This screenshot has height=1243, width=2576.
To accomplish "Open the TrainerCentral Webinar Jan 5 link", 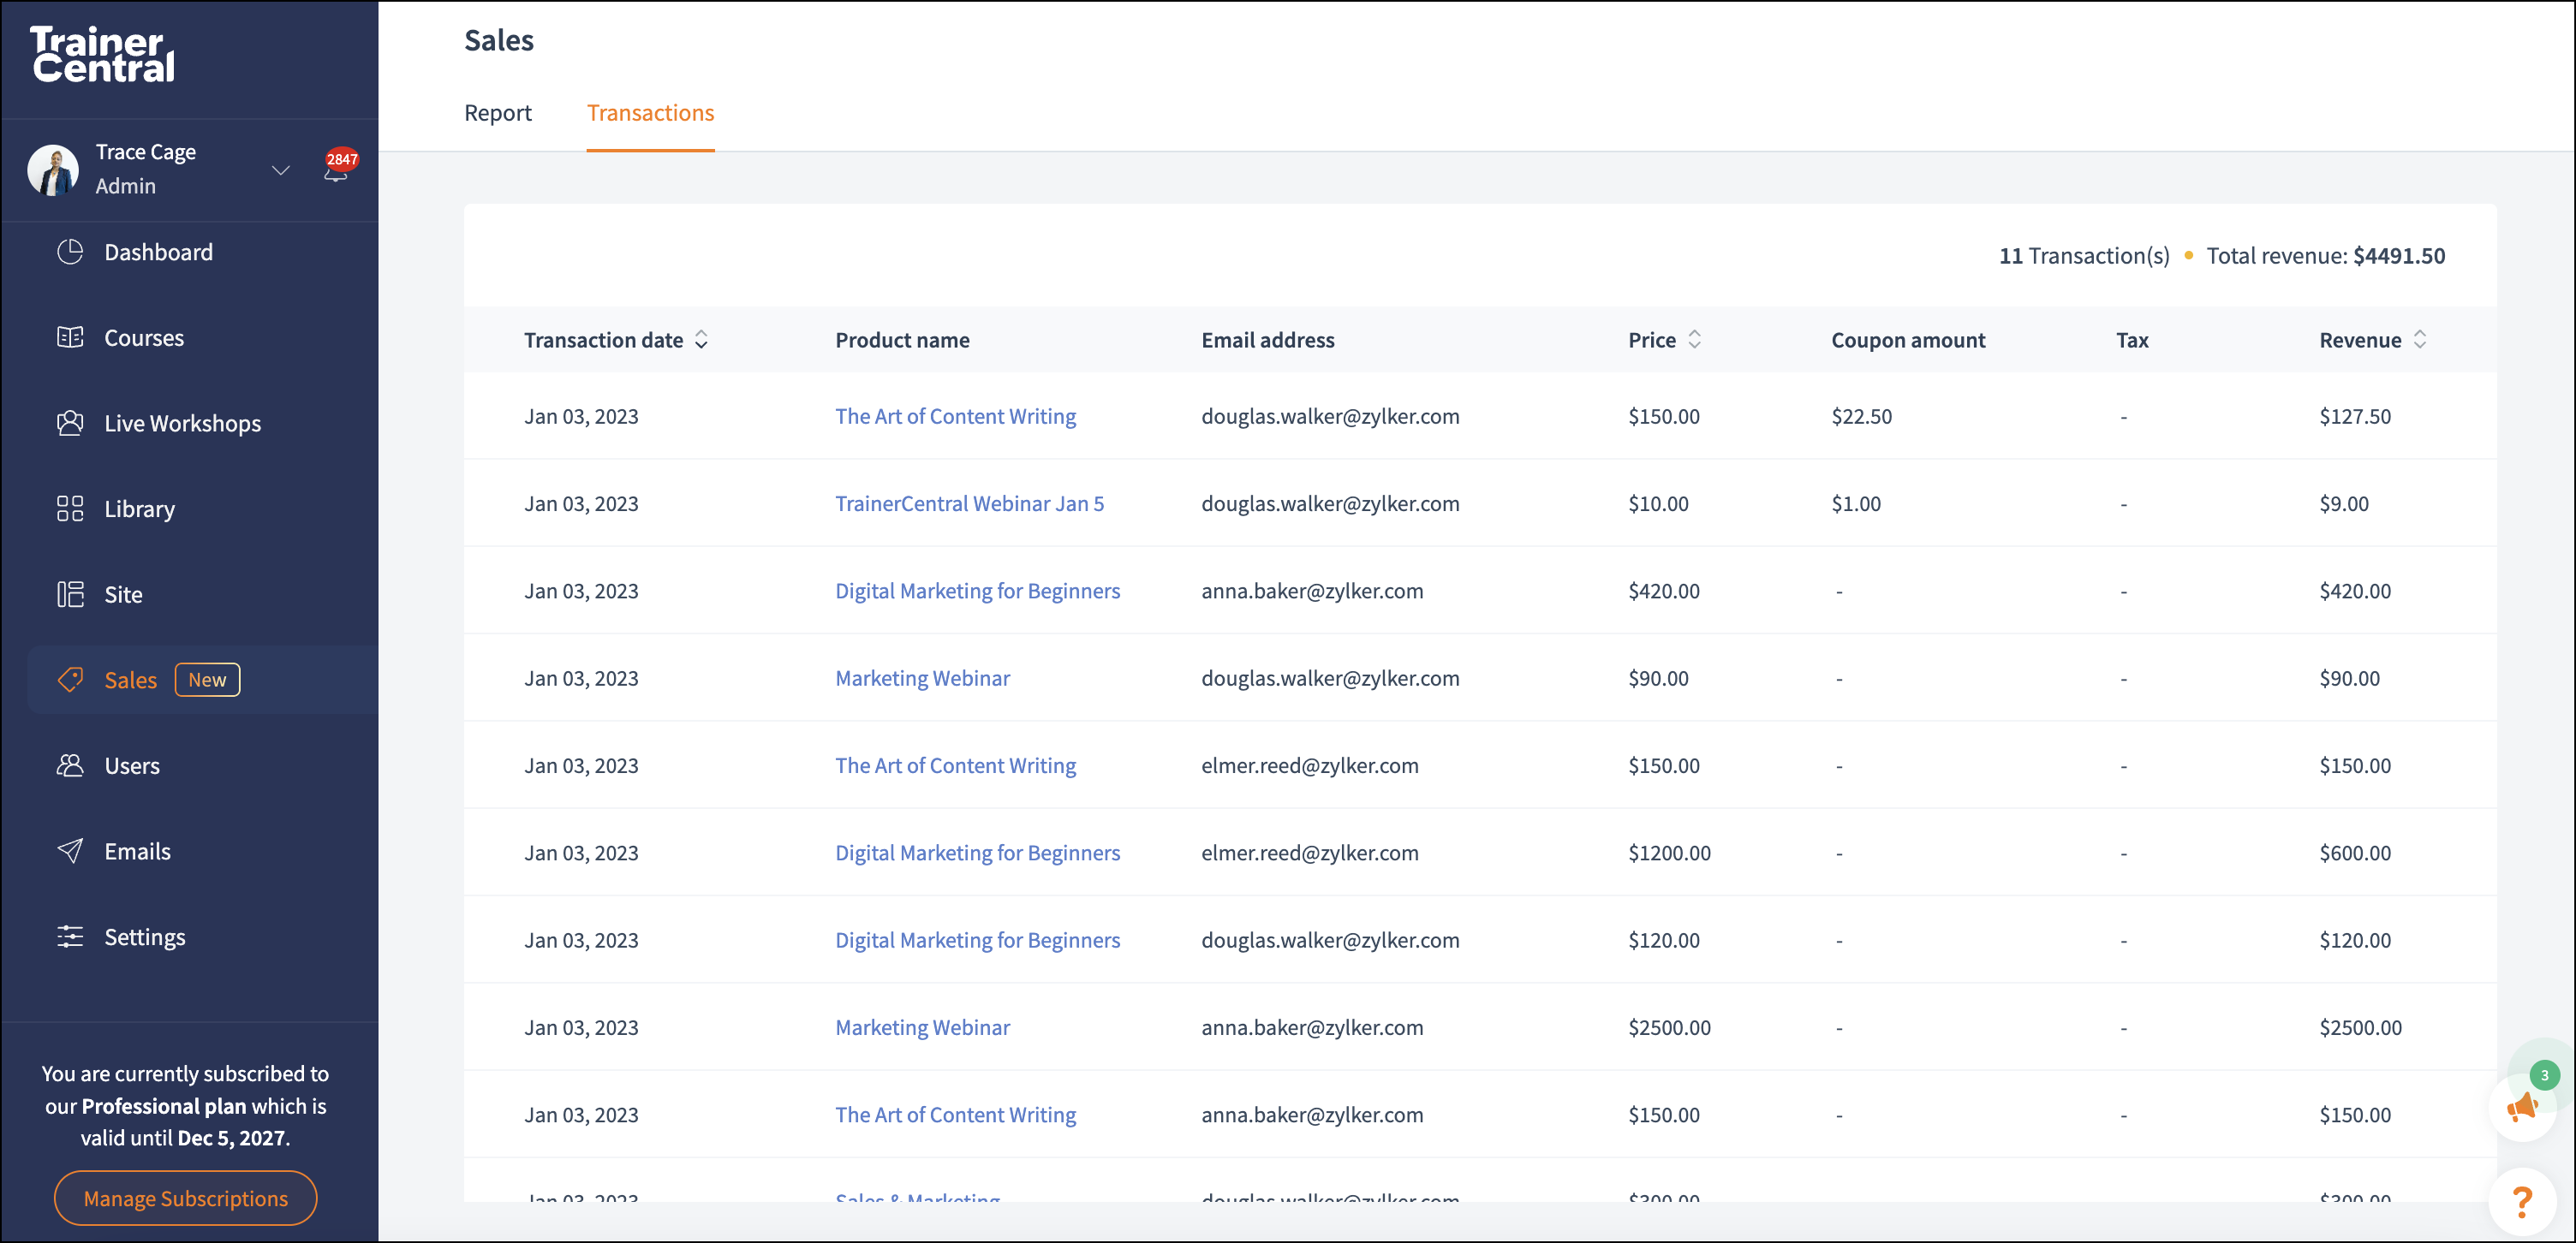I will pyautogui.click(x=969, y=504).
